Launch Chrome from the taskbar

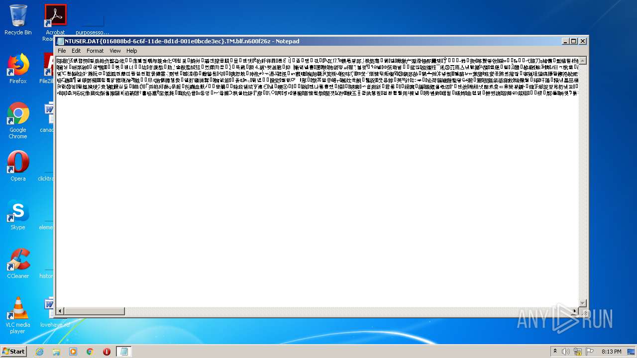(x=90, y=352)
